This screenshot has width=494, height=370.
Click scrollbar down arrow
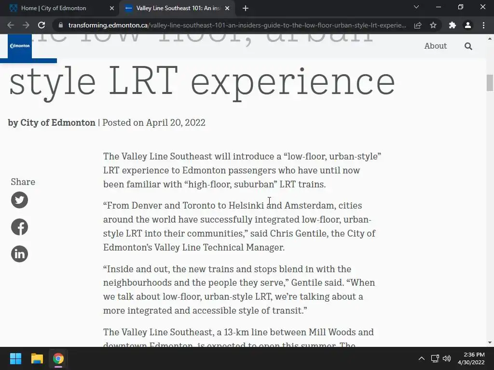490,343
